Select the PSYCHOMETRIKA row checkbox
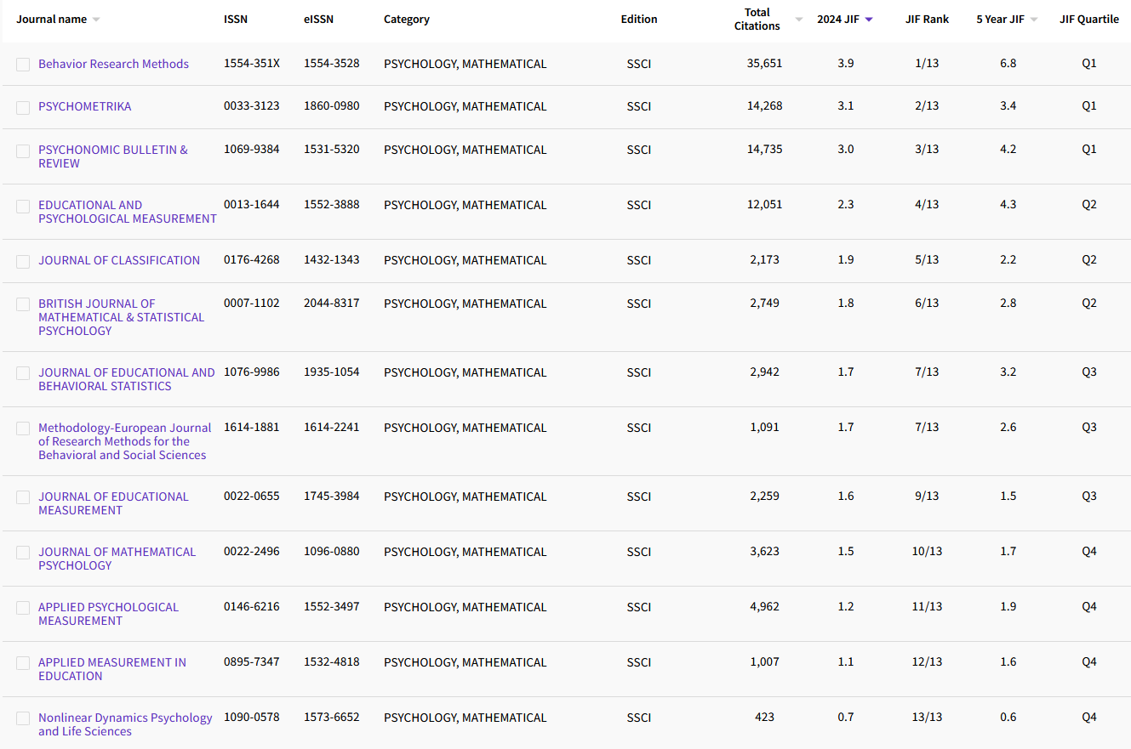 [23, 107]
